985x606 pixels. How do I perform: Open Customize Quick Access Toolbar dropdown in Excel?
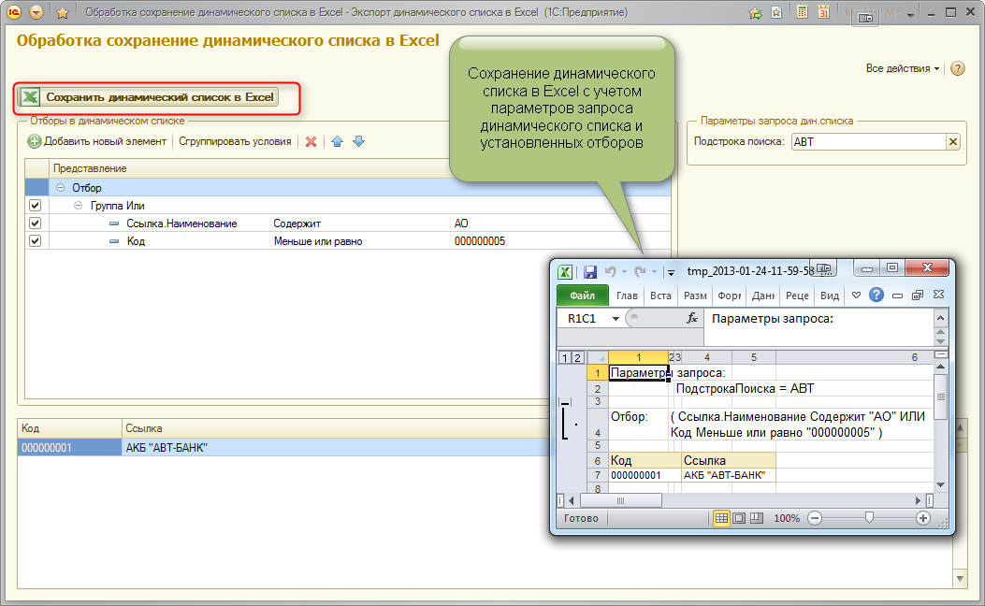click(671, 272)
